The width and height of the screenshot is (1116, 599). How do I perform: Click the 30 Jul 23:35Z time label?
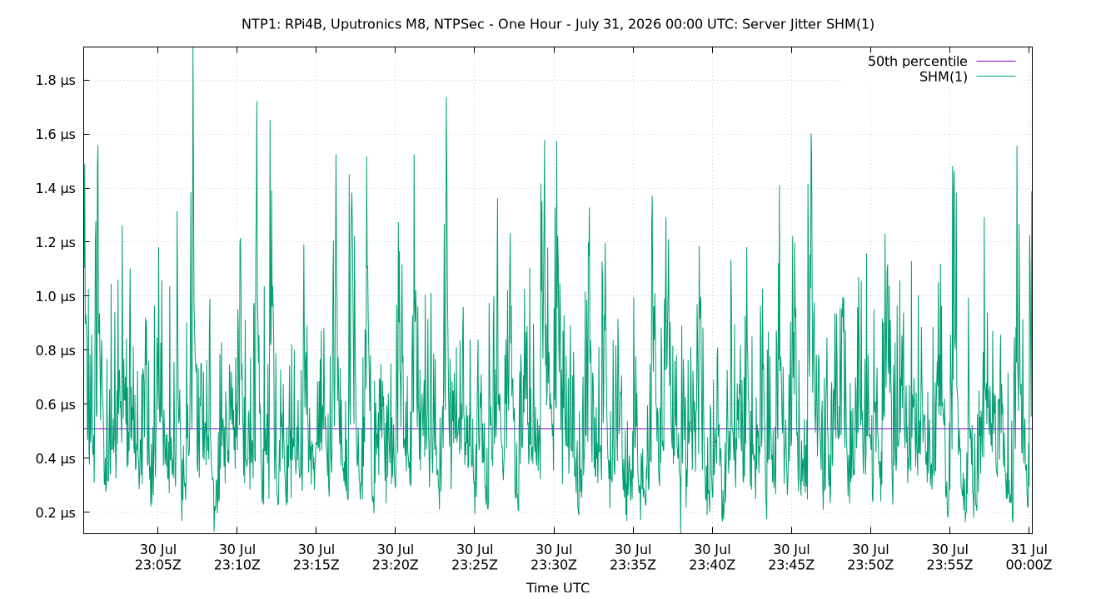(633, 557)
